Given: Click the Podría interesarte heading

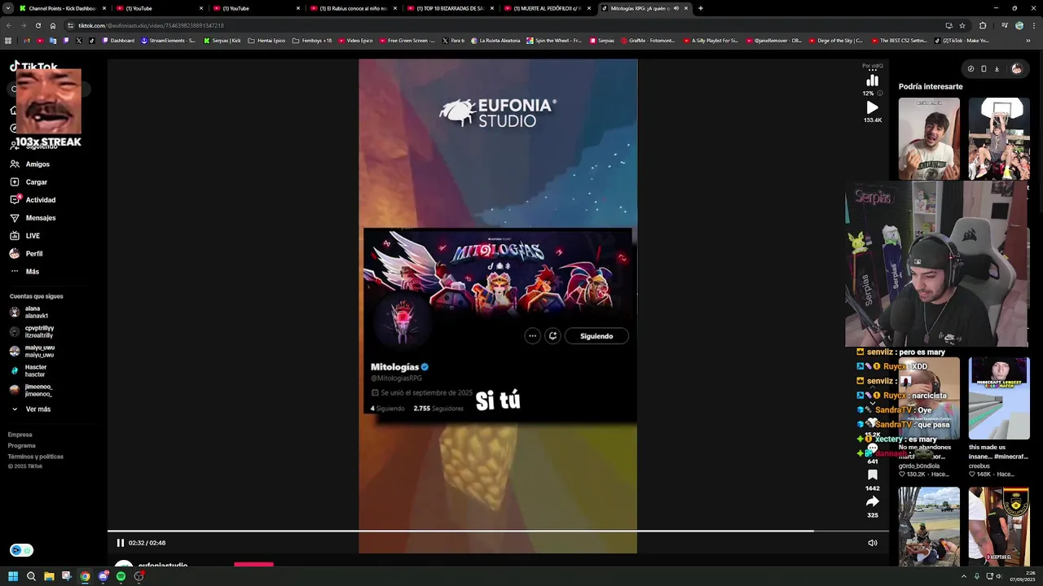Looking at the screenshot, I should 931,86.
